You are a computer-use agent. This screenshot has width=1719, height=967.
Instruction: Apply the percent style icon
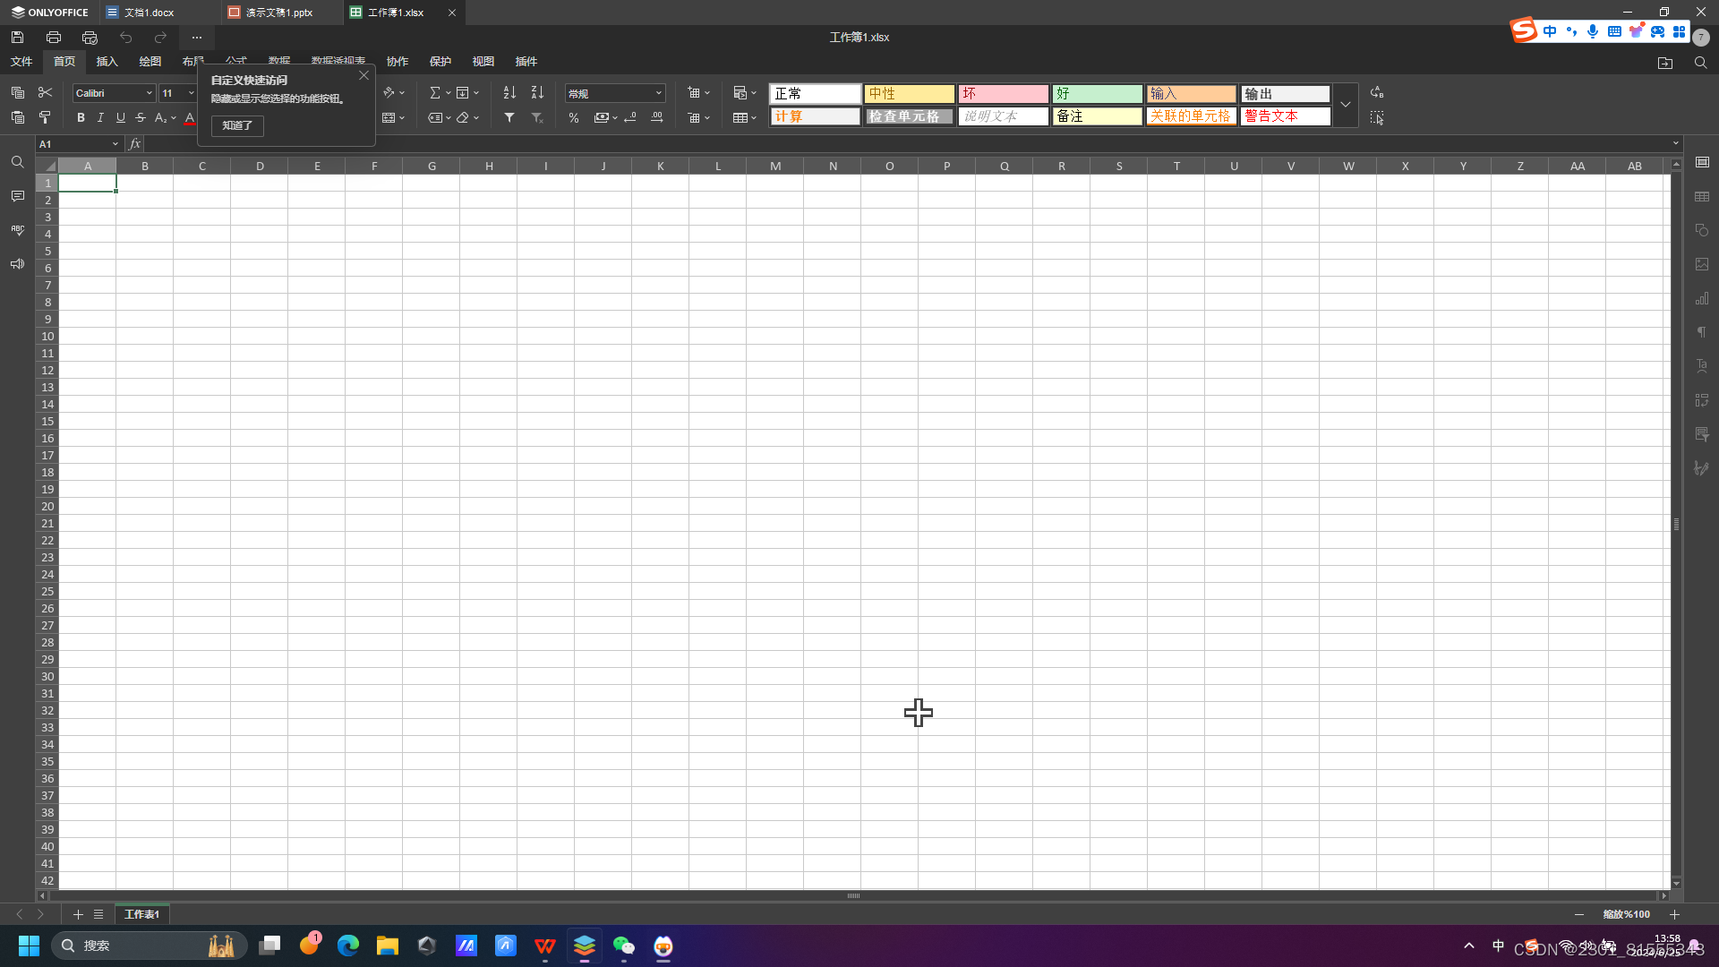[574, 117]
